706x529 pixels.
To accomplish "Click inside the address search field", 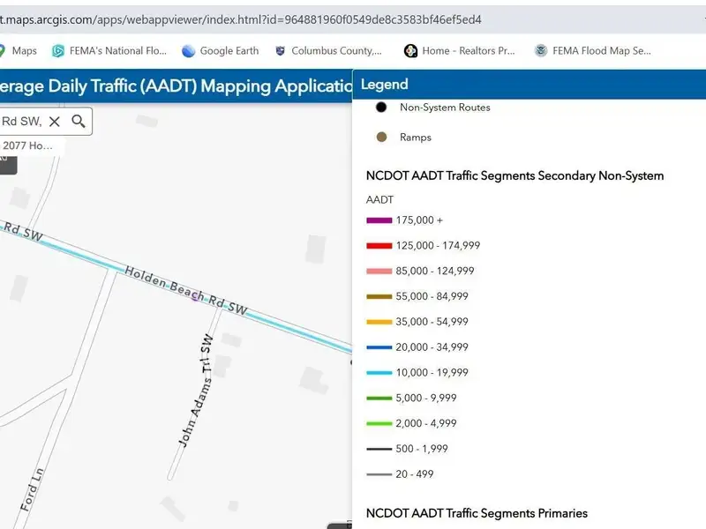I will click(x=21, y=122).
